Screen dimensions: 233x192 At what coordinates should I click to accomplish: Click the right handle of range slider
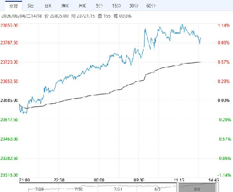coord(217,187)
